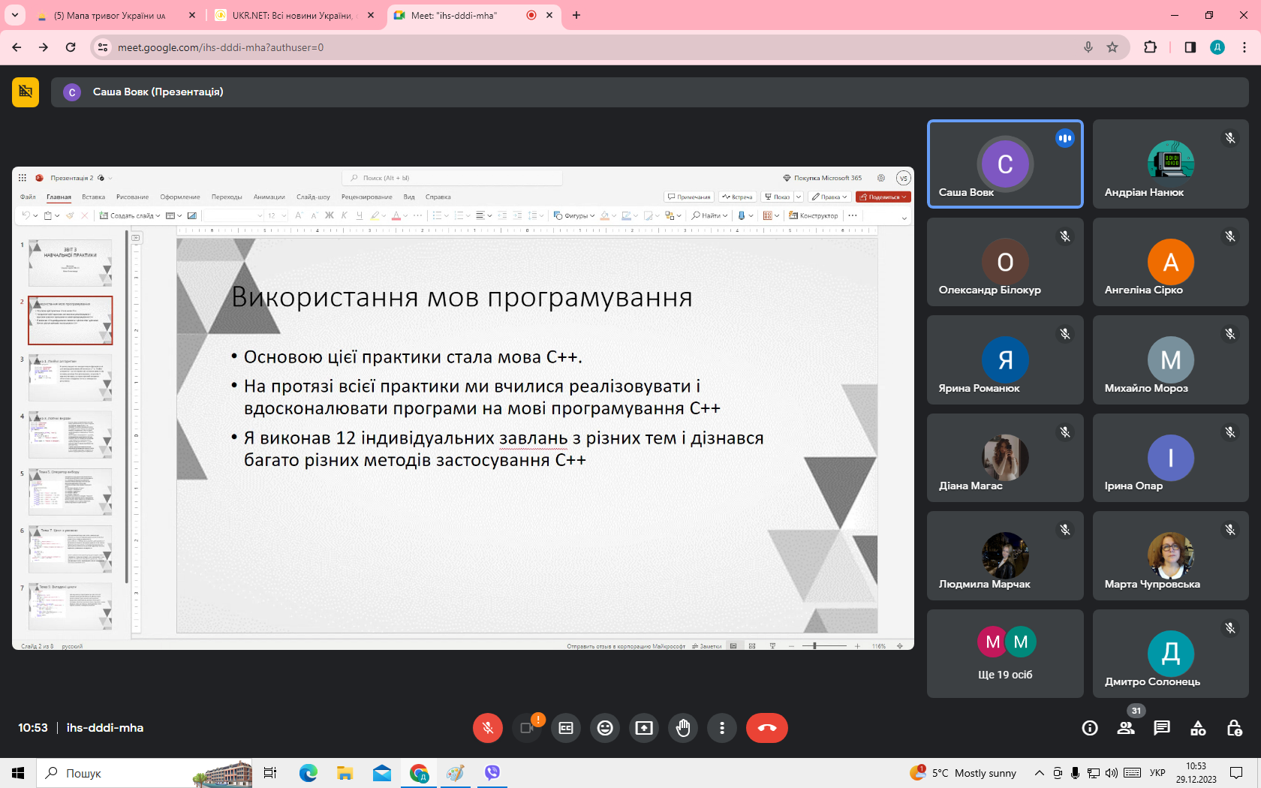Switch to the UKR.NET tab
This screenshot has width=1261, height=788.
coord(291,15)
